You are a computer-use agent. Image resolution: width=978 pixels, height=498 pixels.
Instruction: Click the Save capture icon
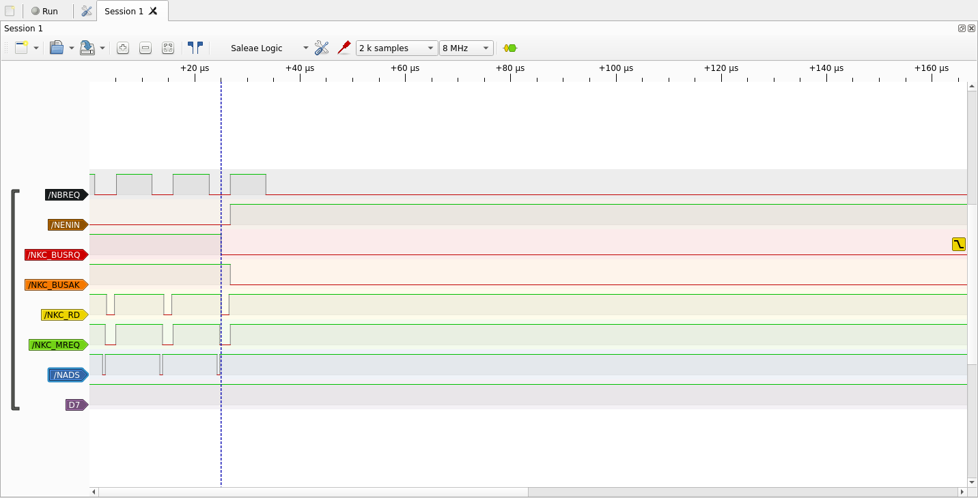point(87,48)
